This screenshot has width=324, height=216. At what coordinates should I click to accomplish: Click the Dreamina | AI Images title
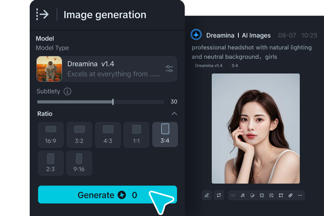point(238,35)
